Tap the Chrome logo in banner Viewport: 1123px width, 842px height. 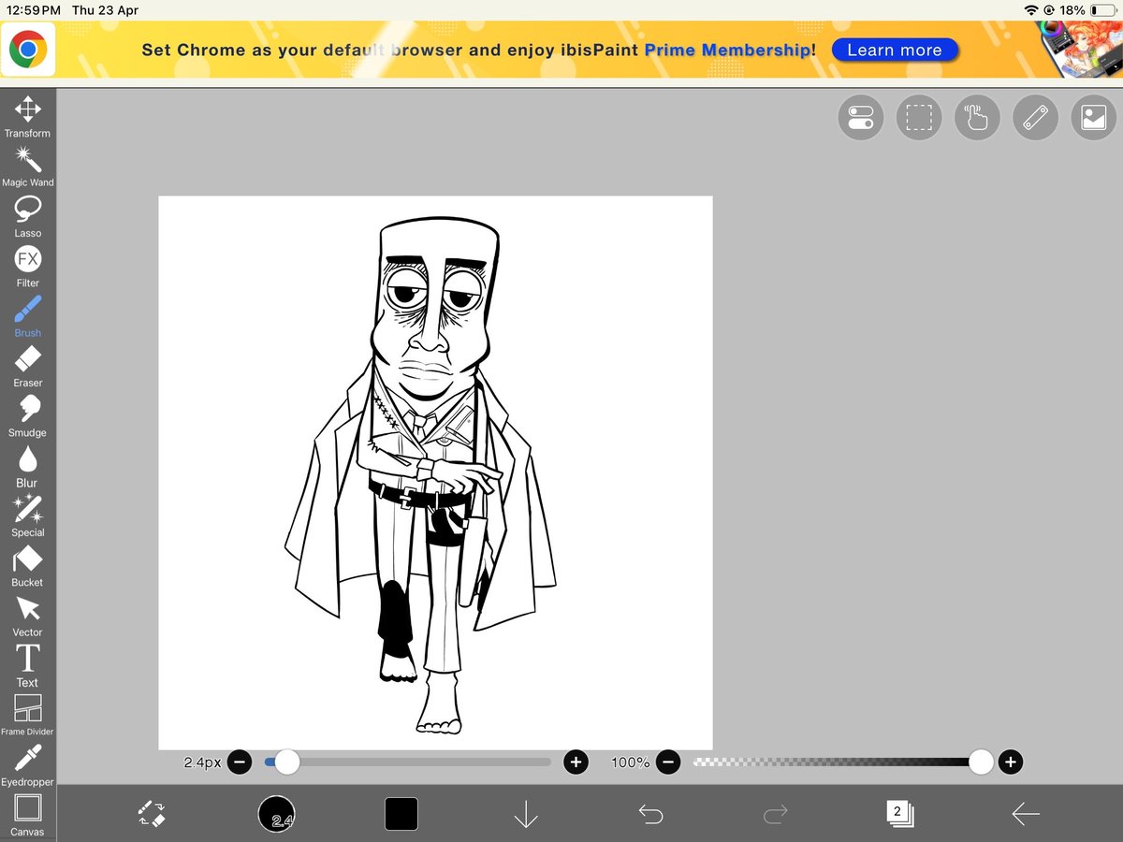click(28, 51)
